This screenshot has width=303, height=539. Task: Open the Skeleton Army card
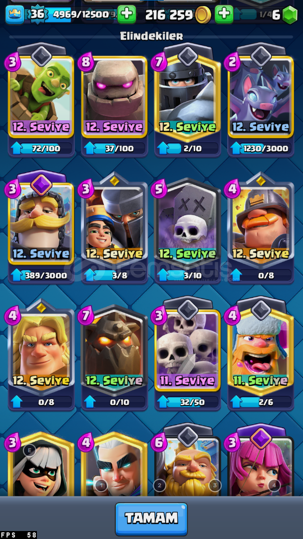click(188, 351)
